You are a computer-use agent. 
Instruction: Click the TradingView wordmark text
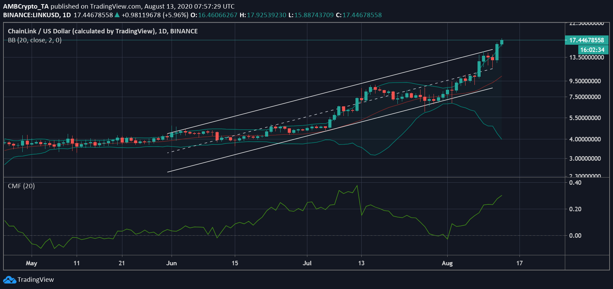(x=36, y=280)
